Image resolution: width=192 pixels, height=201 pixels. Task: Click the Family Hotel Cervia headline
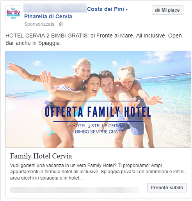click(41, 156)
